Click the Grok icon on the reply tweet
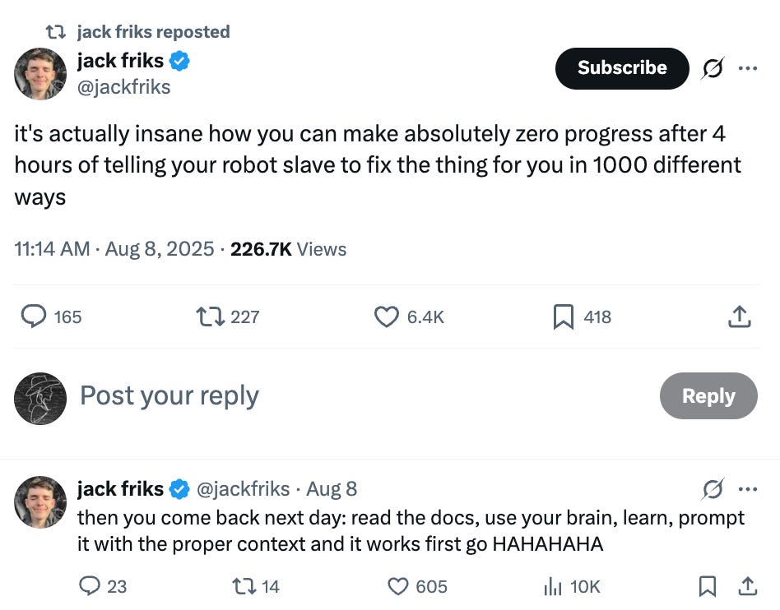Image resolution: width=780 pixels, height=610 pixels. pos(713,489)
